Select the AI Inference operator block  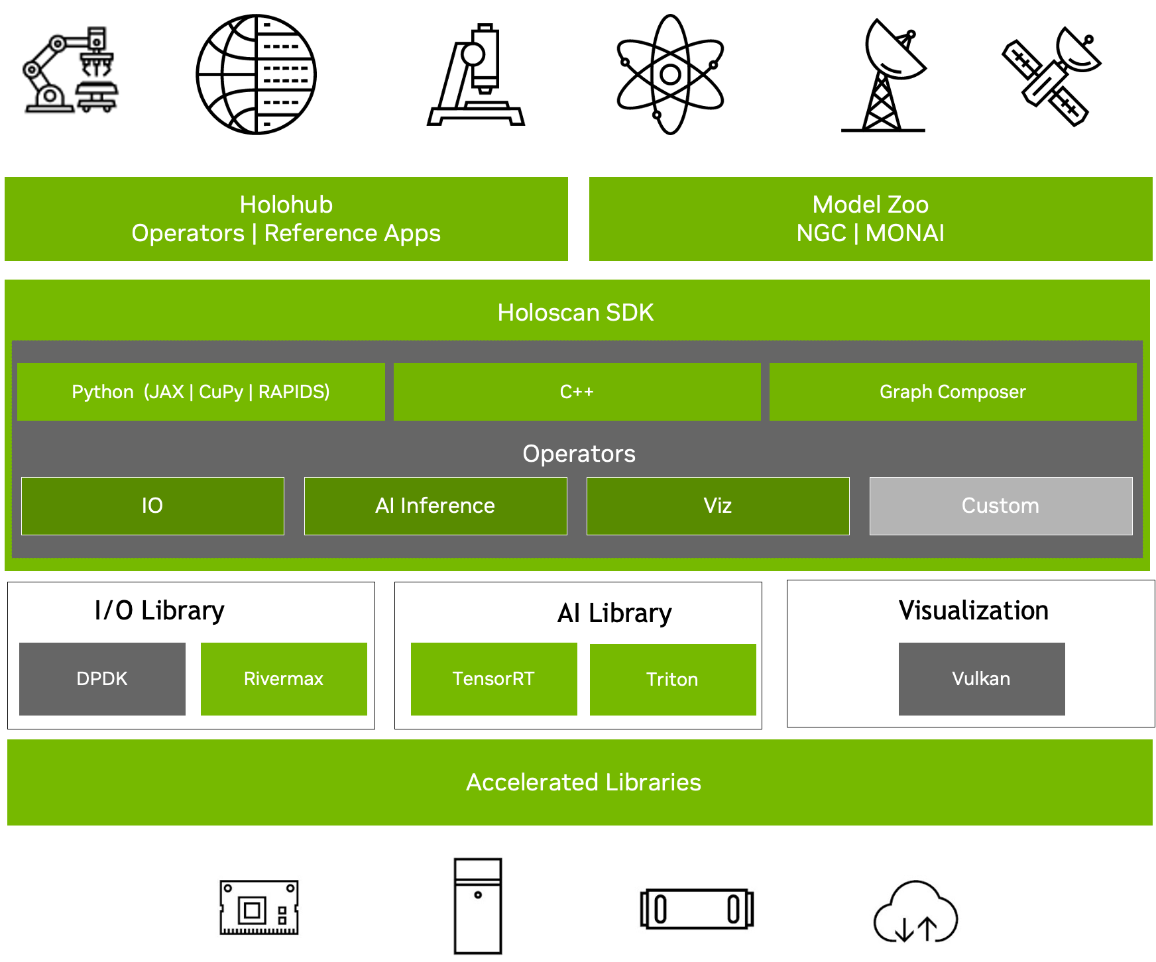[435, 506]
